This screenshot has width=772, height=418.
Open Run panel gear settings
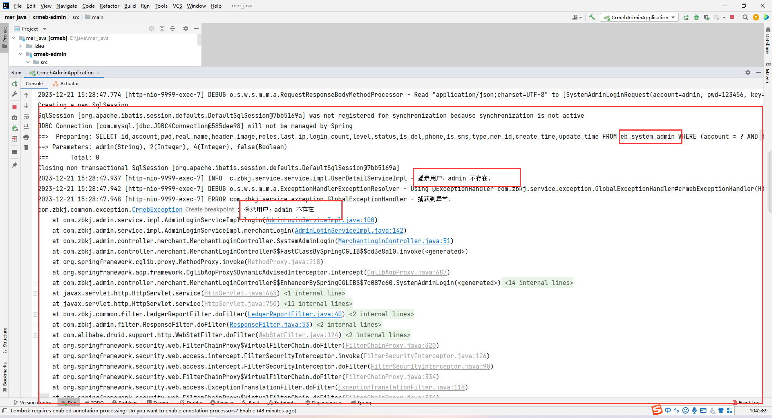tap(748, 72)
